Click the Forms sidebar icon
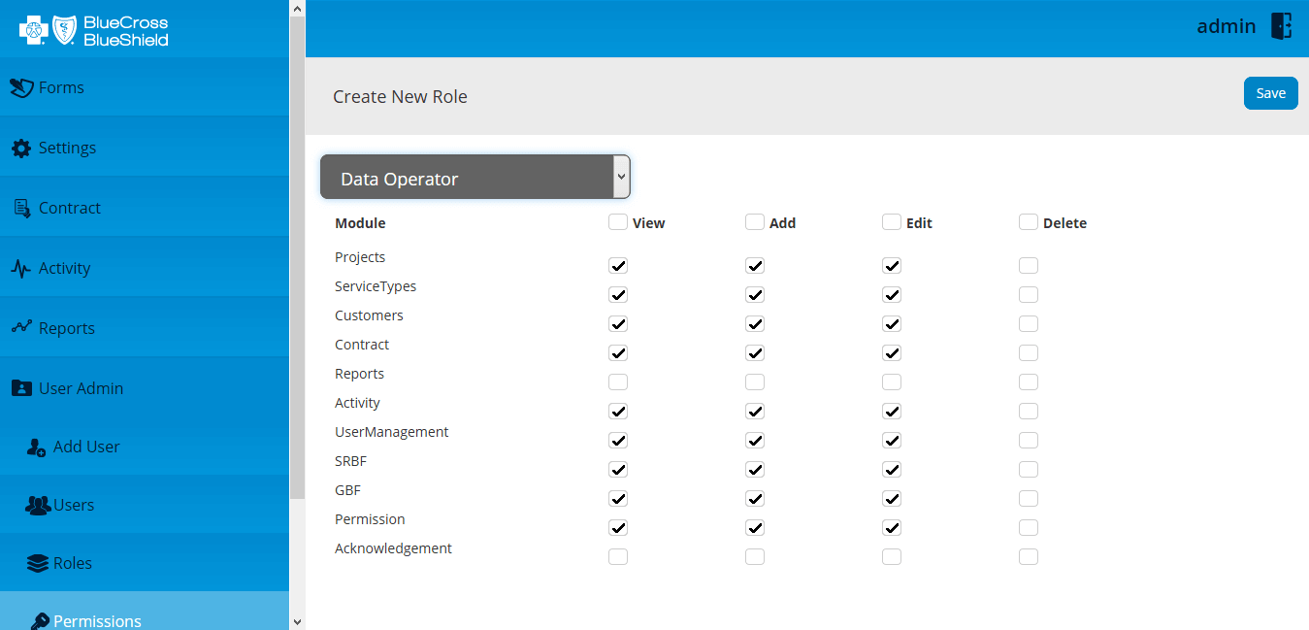Image resolution: width=1309 pixels, height=630 pixels. (21, 88)
